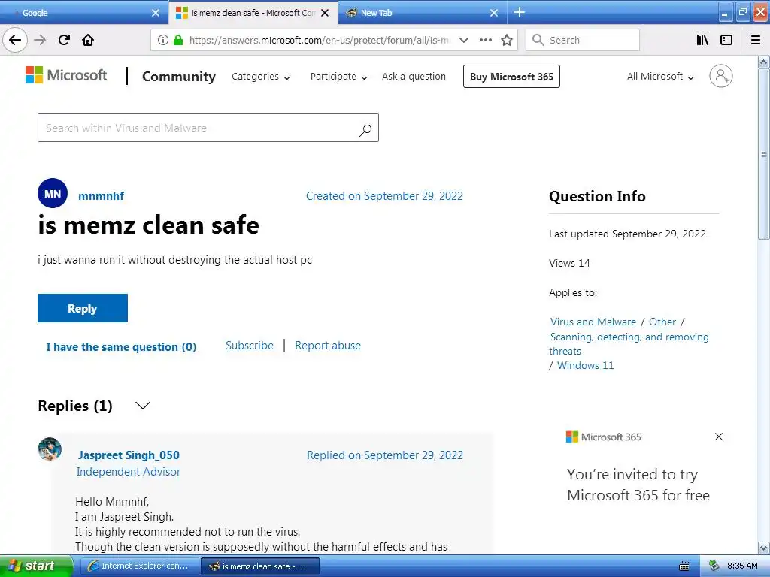Open the Virus and Malware category link
Viewport: 770px width, 577px height.
[593, 322]
